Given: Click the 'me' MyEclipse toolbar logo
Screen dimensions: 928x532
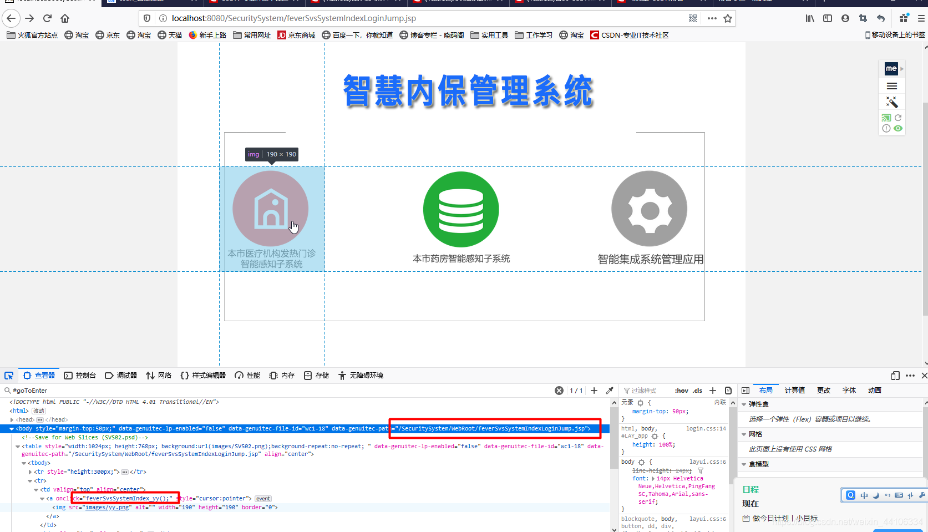Looking at the screenshot, I should coord(891,68).
